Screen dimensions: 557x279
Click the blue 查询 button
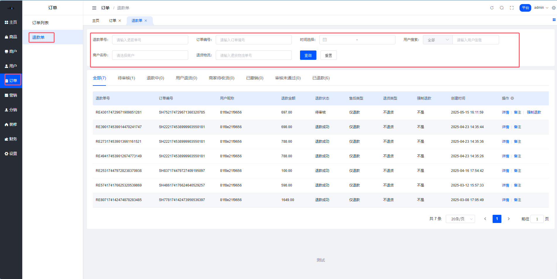point(308,55)
